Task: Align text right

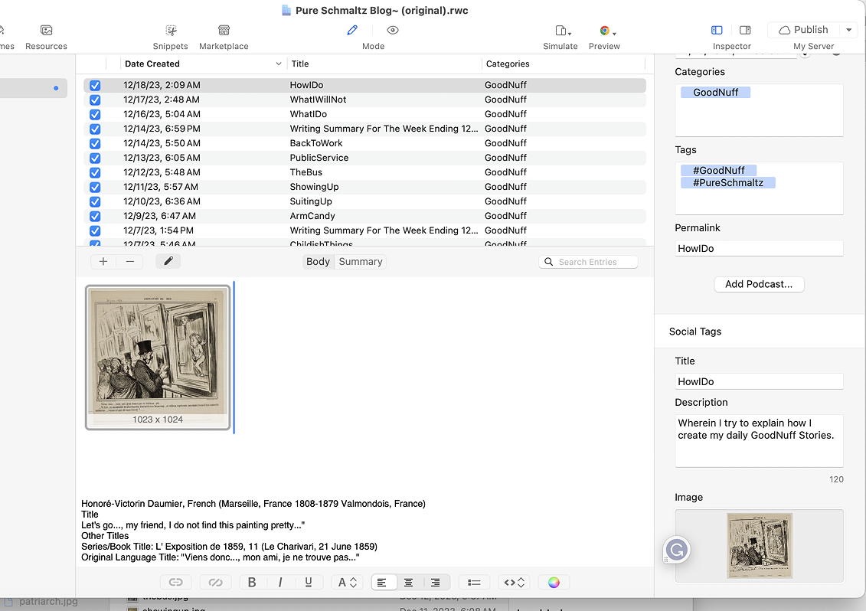Action: (436, 582)
